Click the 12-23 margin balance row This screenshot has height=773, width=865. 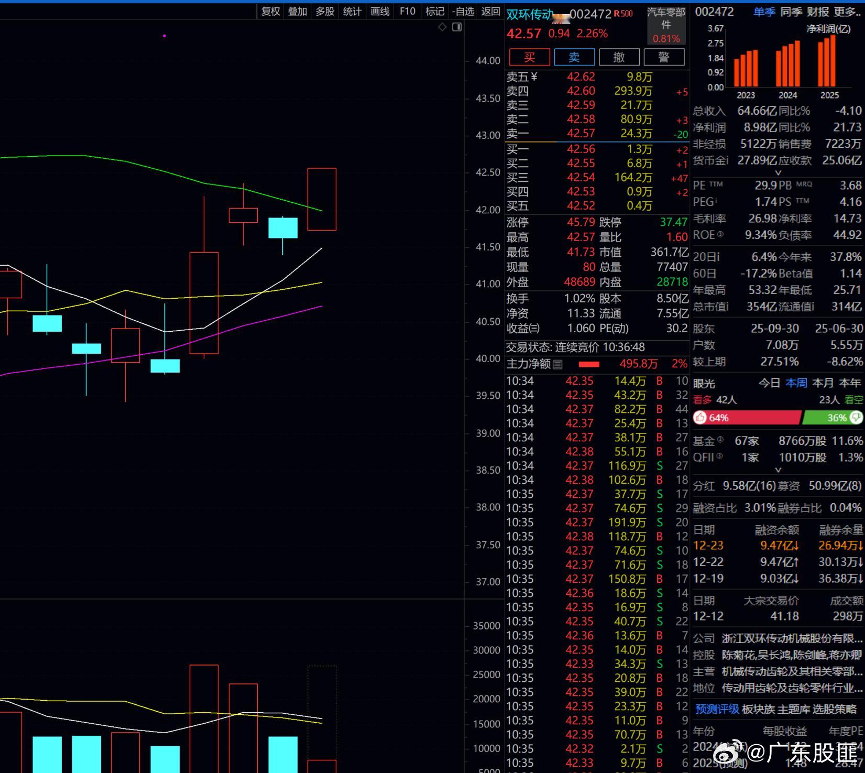pos(778,546)
